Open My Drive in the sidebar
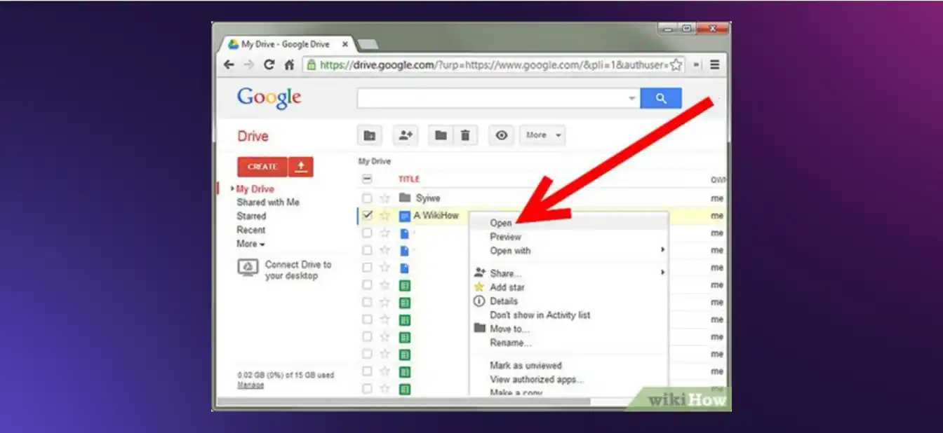 point(255,189)
